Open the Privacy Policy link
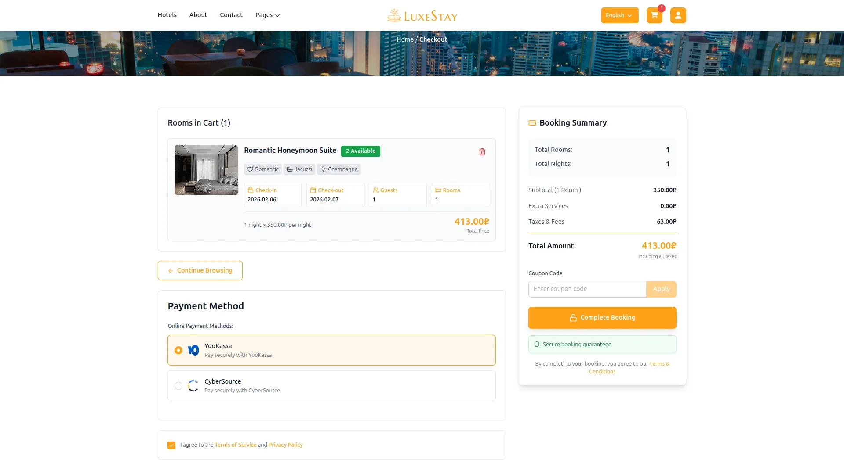The width and height of the screenshot is (844, 474). (x=285, y=445)
